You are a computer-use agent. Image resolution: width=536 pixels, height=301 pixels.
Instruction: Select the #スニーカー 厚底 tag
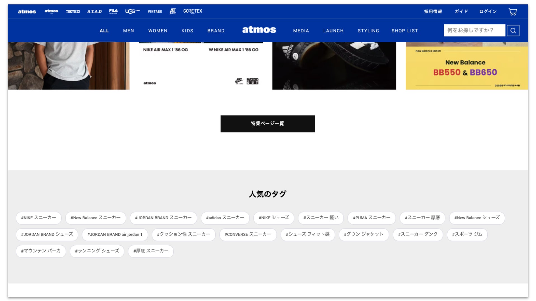(x=422, y=218)
